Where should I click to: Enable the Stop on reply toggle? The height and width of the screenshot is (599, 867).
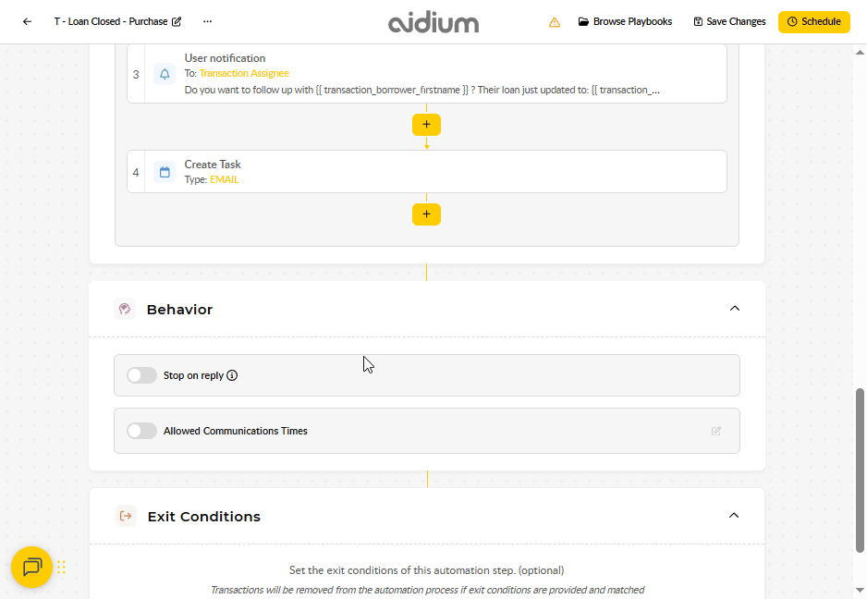pos(141,375)
